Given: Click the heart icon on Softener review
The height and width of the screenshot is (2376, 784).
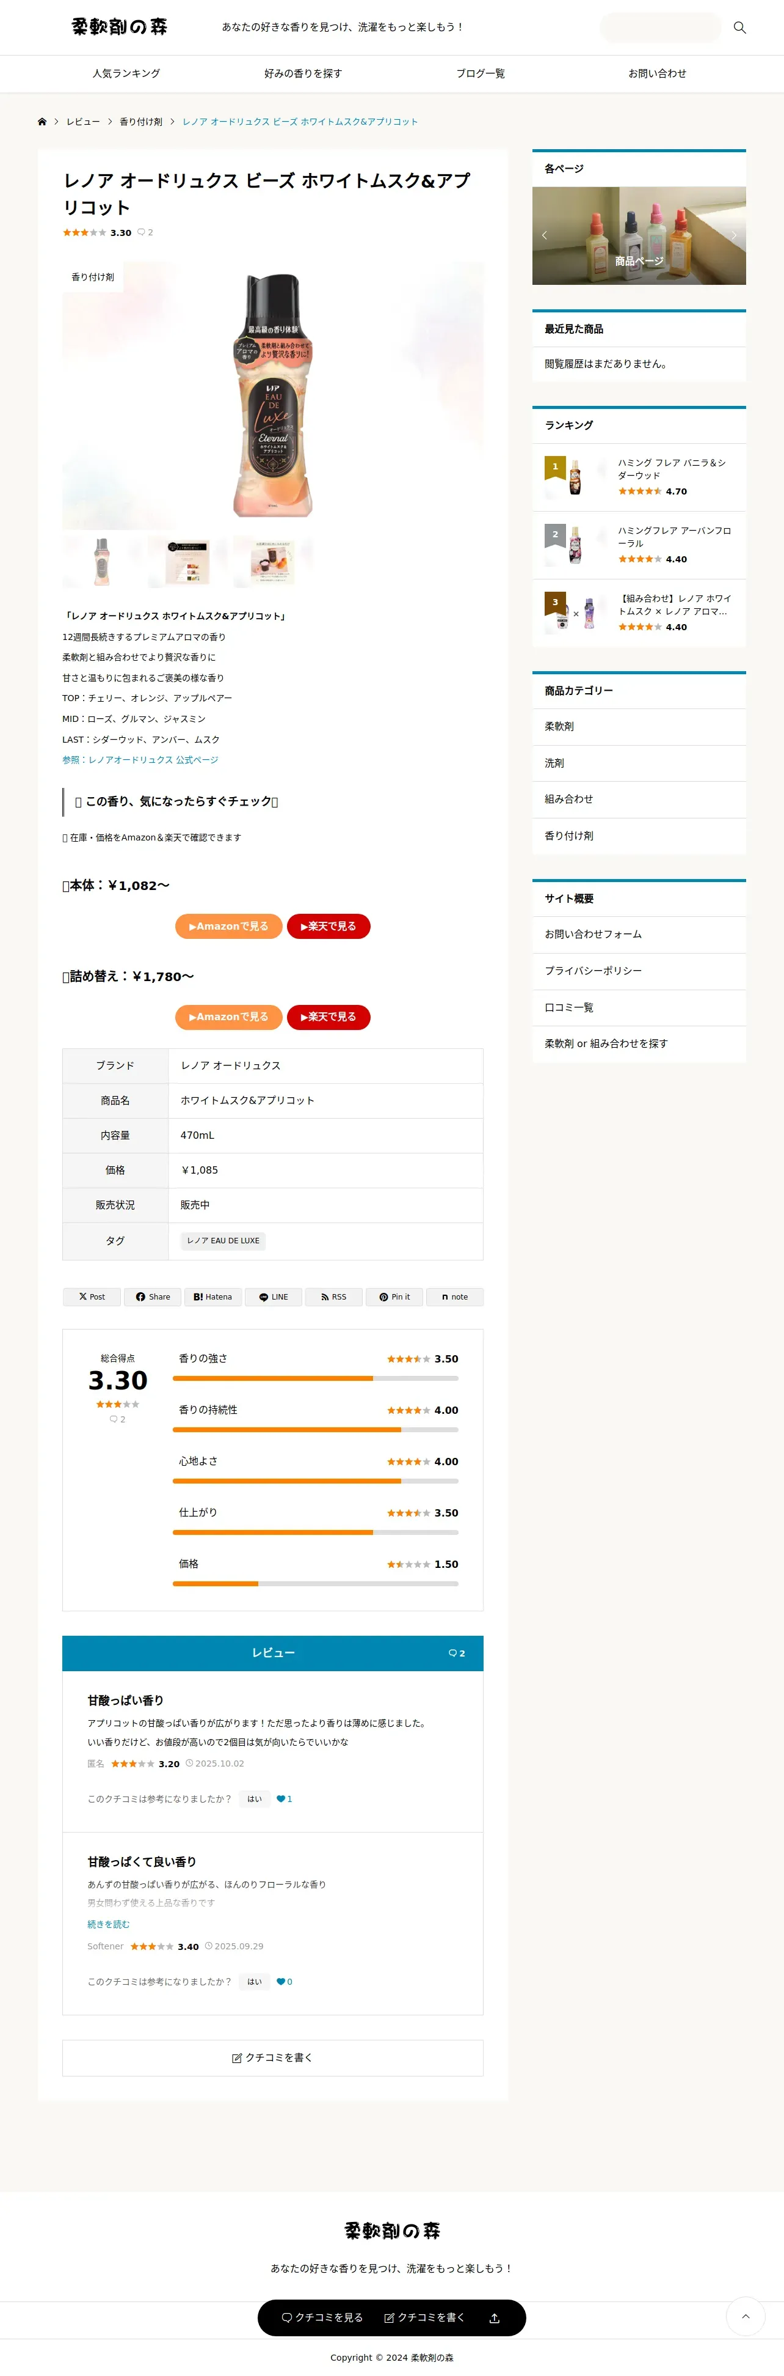Looking at the screenshot, I should point(281,1981).
